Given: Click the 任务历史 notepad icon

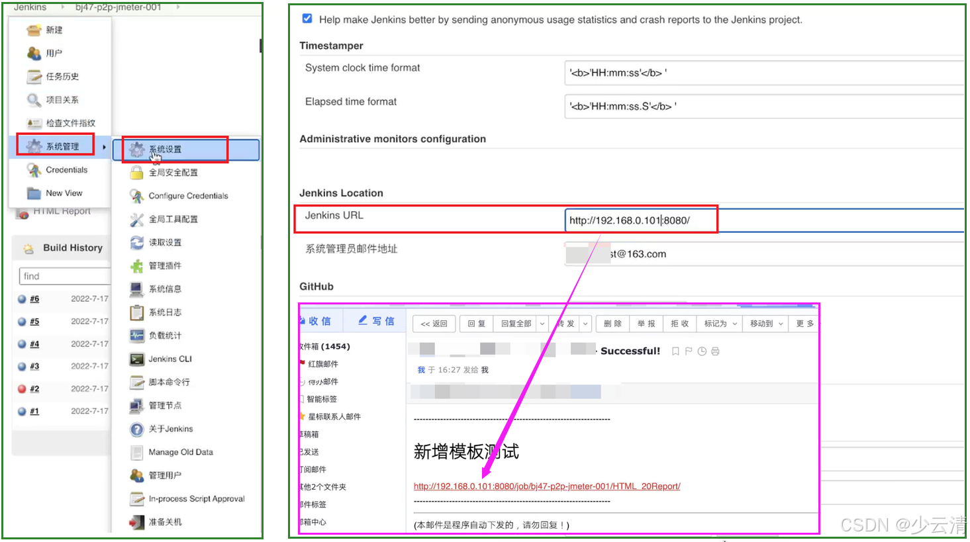Looking at the screenshot, I should pos(34,77).
